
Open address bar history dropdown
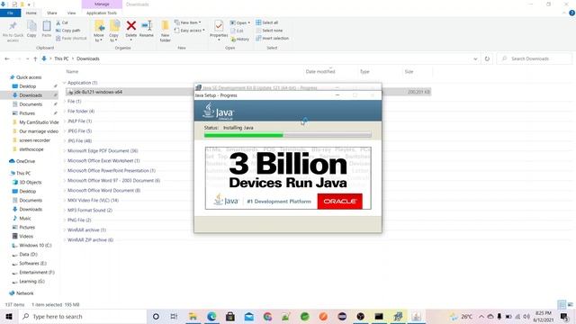[475, 58]
